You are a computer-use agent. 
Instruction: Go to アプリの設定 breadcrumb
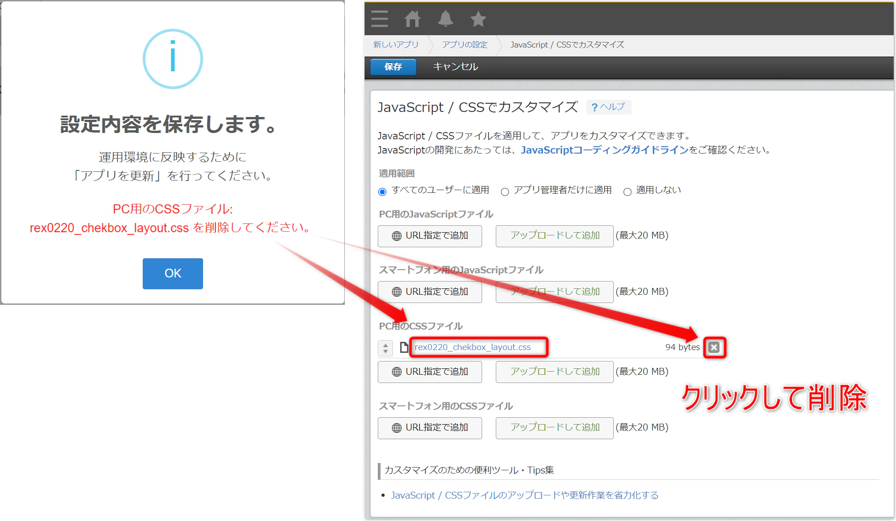tap(464, 45)
